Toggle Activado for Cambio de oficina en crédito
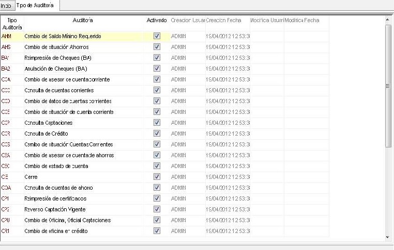This screenshot has width=394, height=250. tap(157, 231)
